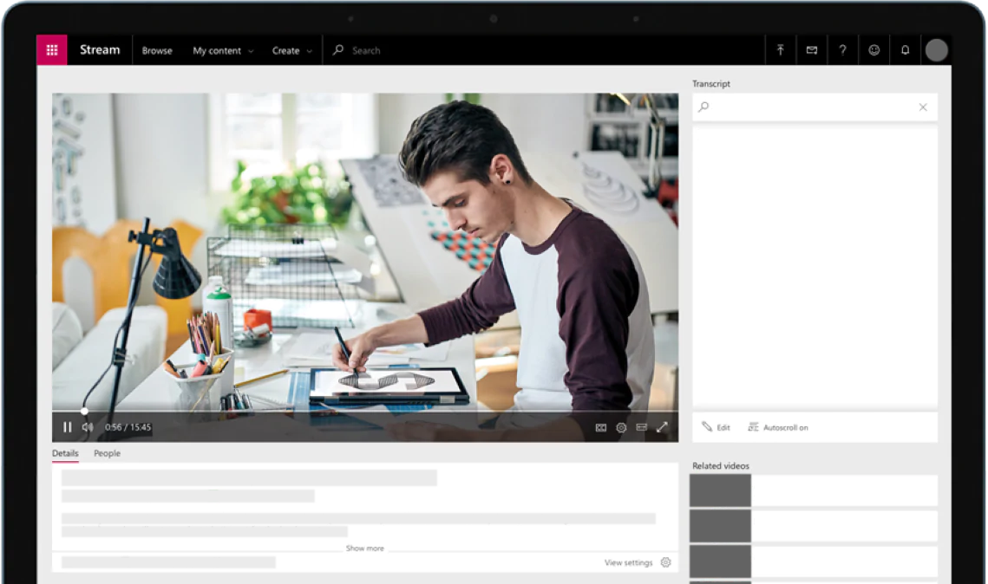Image resolution: width=988 pixels, height=584 pixels.
Task: Click the video progress bar scrubber handle
Action: tap(84, 412)
